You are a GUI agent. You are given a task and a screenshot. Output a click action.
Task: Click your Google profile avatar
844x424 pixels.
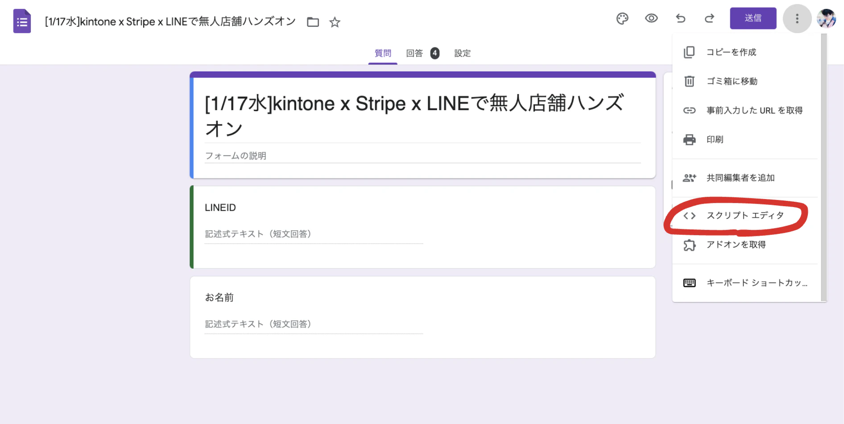point(827,19)
